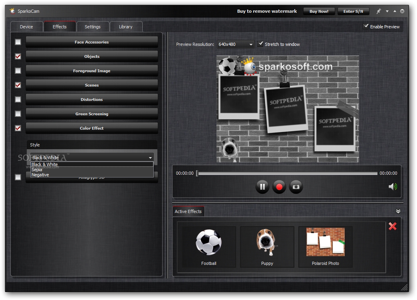Switch to the Device tab
This screenshot has width=417, height=300.
[x=26, y=27]
